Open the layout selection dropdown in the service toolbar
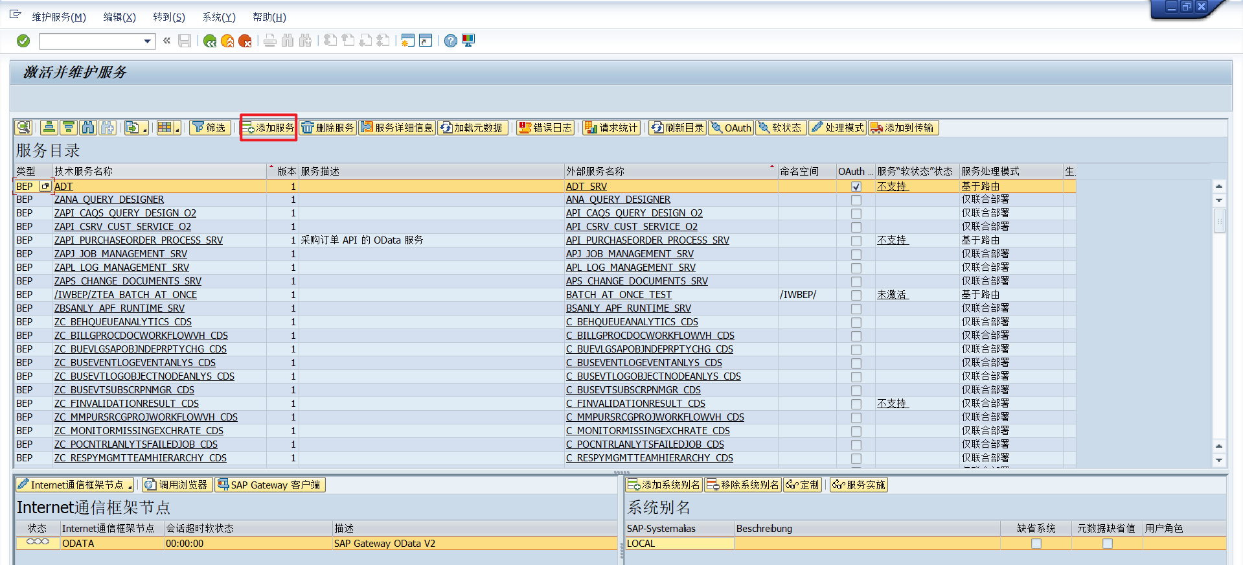This screenshot has width=1243, height=565. pyautogui.click(x=168, y=128)
